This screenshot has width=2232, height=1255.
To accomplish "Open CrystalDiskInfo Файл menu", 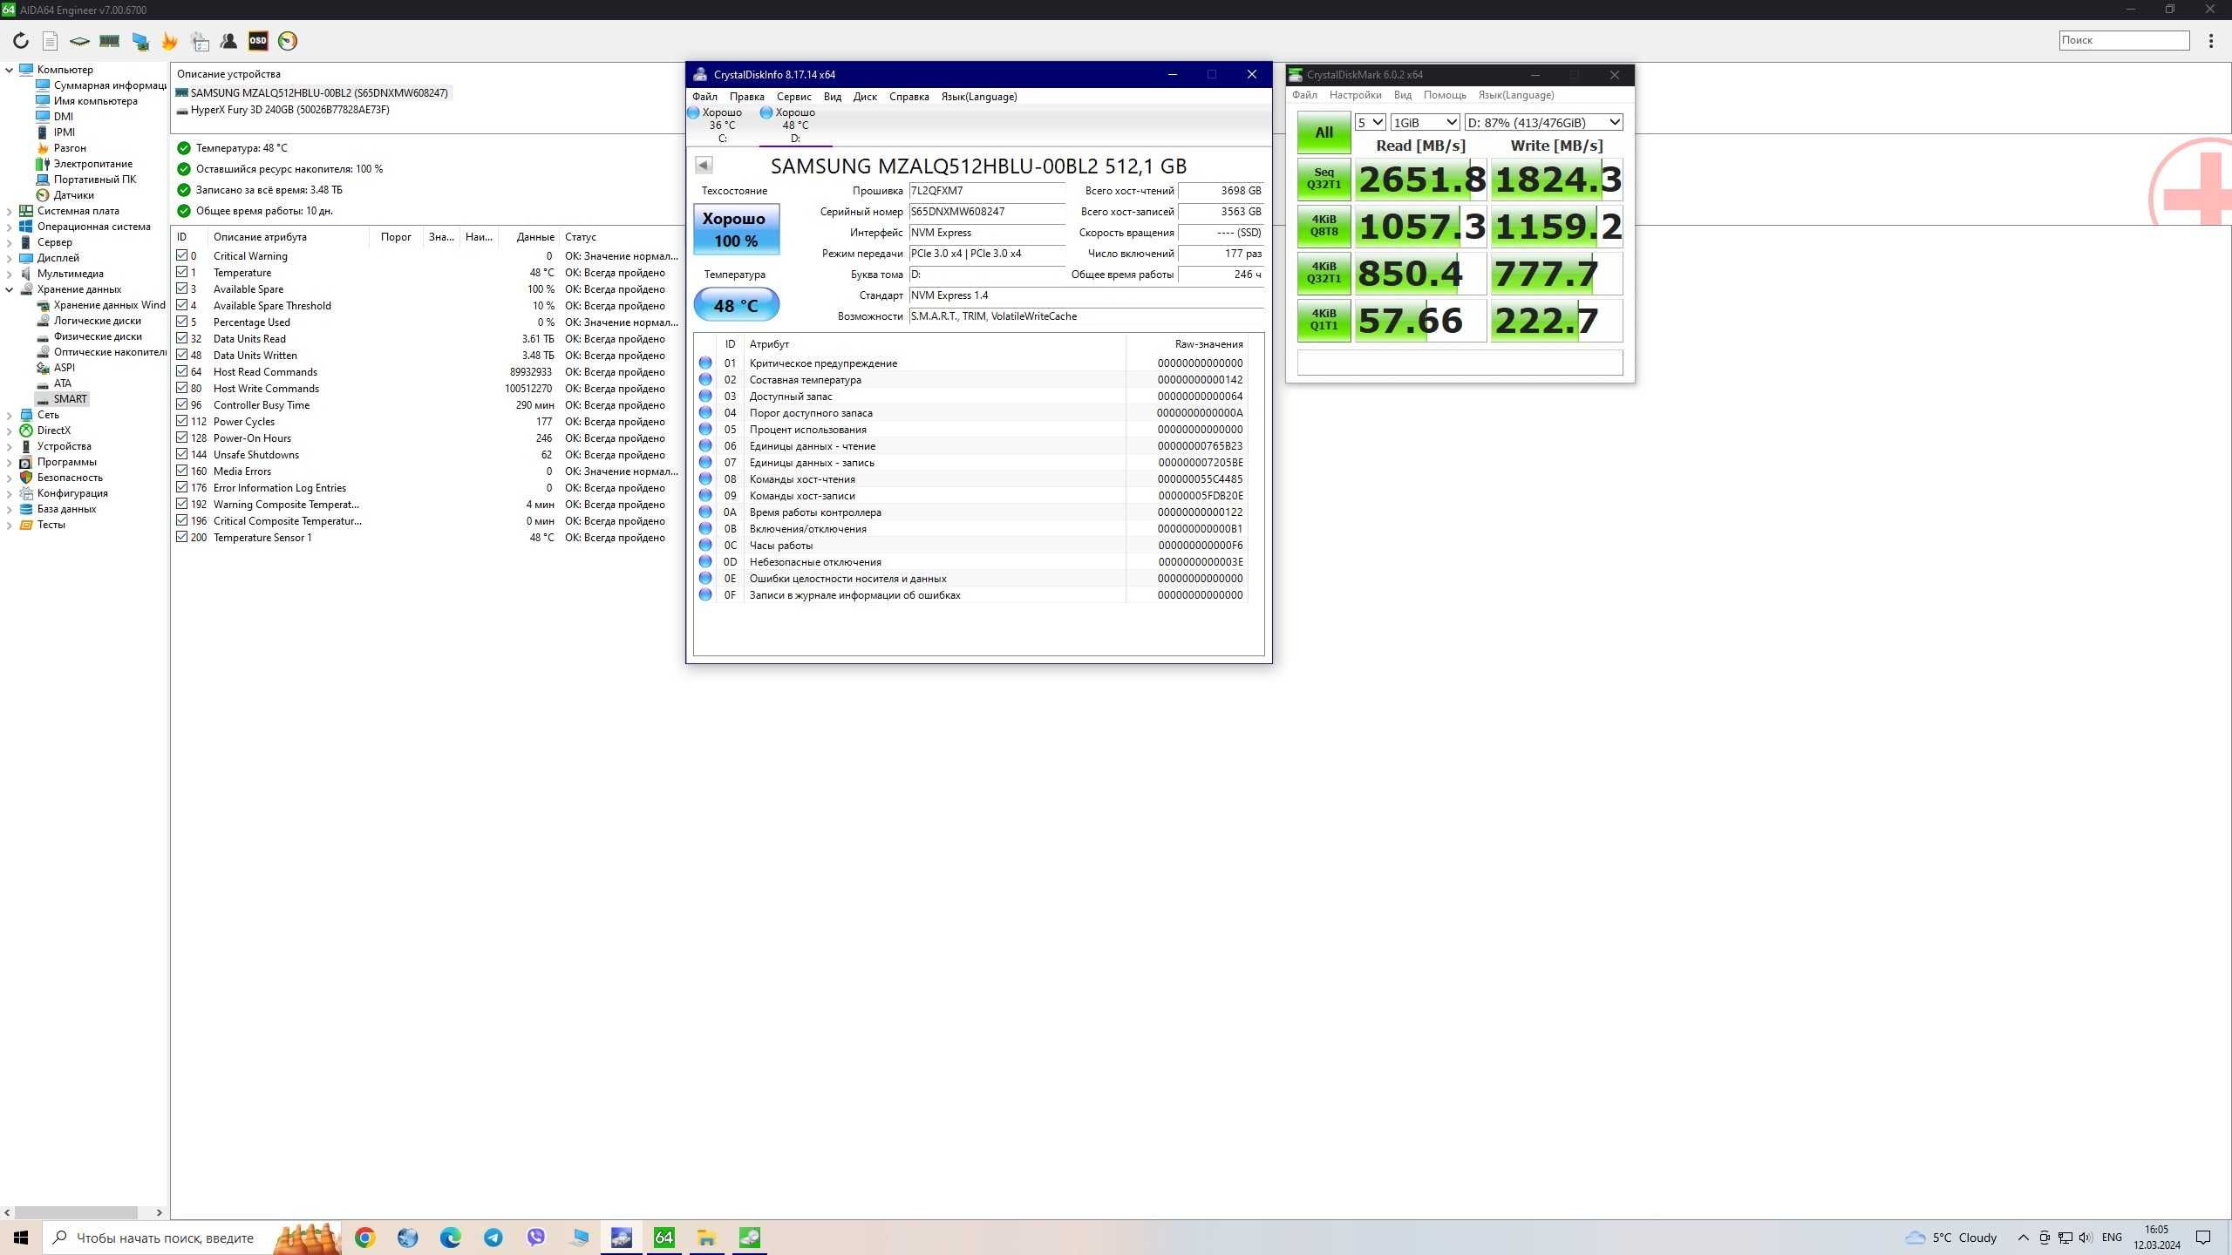I will [704, 97].
